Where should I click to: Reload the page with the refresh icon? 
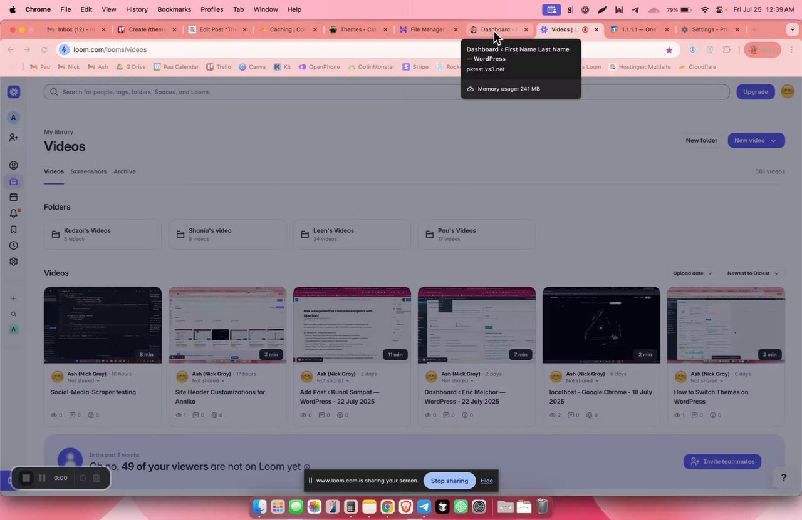click(x=44, y=49)
